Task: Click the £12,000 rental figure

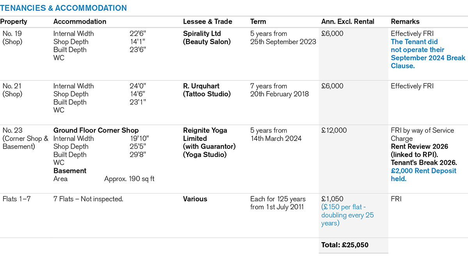Action: point(333,130)
